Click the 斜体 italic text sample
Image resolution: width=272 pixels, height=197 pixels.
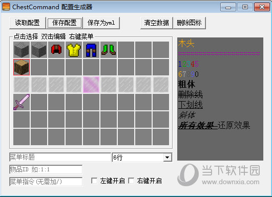186,115
